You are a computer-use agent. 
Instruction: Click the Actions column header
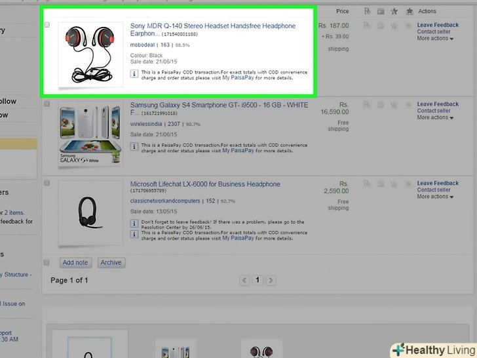click(x=427, y=11)
